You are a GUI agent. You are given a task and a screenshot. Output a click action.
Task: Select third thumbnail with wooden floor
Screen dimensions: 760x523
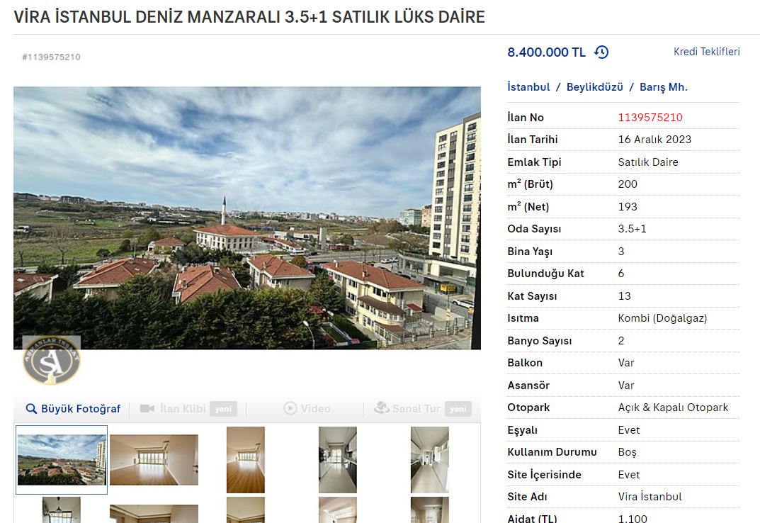(246, 460)
